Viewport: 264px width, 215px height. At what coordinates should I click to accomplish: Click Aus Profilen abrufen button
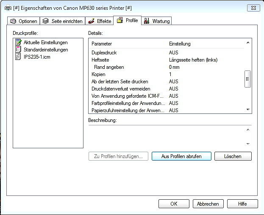[x=181, y=156]
